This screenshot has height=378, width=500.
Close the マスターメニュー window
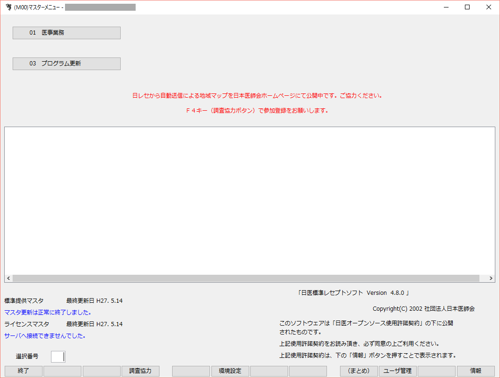[x=488, y=7]
